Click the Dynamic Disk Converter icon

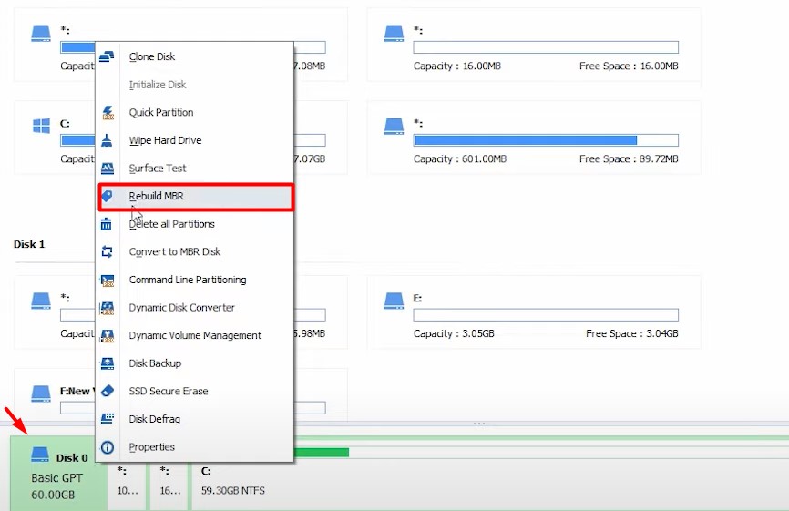(108, 308)
